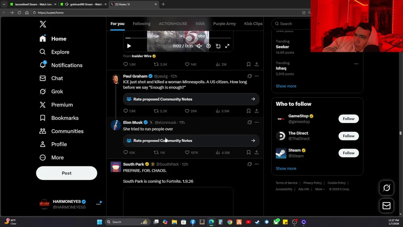This screenshot has width=403, height=227.
Task: Rate Community Notes on Elon Musk post
Action: (x=191, y=141)
